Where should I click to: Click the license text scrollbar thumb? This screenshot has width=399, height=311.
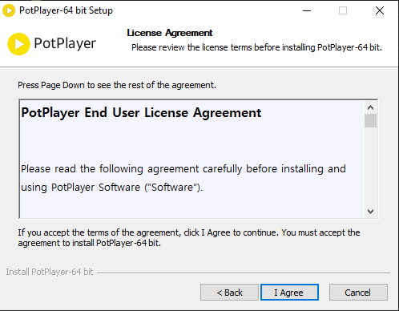point(370,121)
